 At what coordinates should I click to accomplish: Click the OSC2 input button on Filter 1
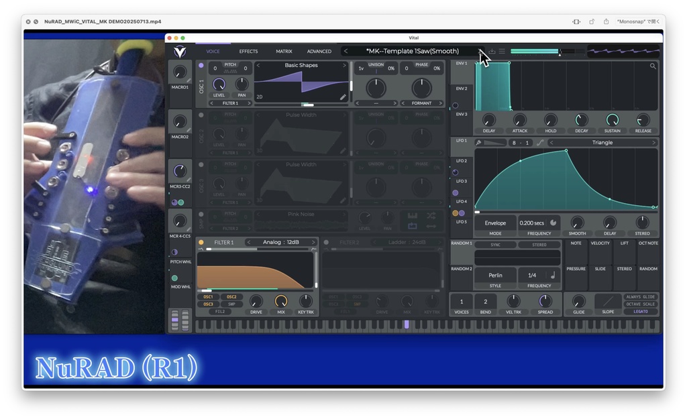[231, 297]
